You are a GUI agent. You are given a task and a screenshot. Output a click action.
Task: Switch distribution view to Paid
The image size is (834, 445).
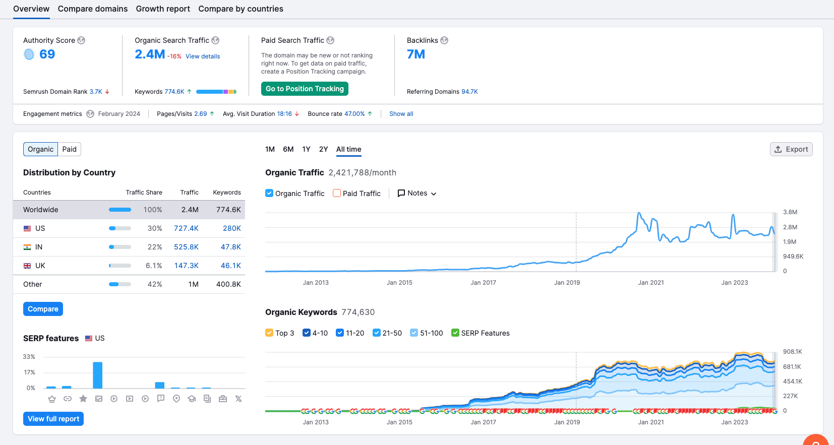[70, 149]
